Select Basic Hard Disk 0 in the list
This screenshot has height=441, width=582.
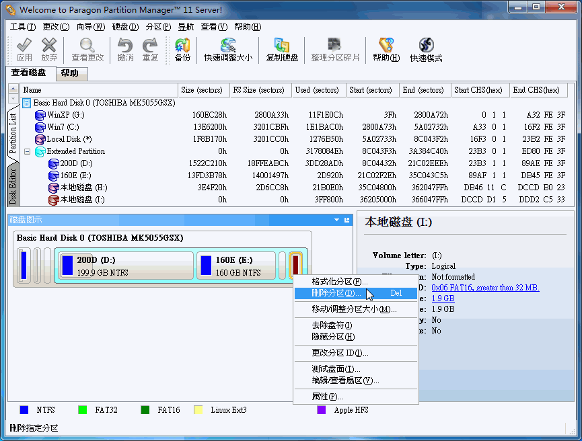[x=293, y=103]
